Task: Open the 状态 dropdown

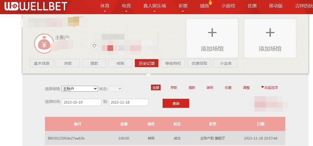Action: (116, 89)
